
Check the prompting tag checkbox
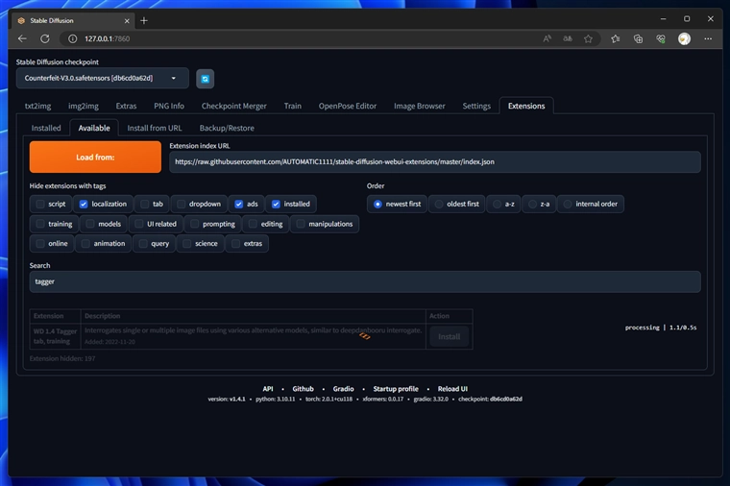[195, 224]
